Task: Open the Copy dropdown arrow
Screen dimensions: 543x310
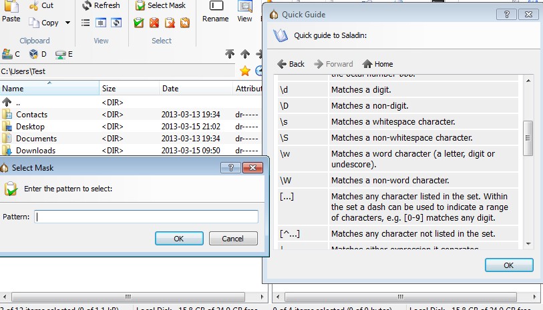Action: [x=67, y=23]
